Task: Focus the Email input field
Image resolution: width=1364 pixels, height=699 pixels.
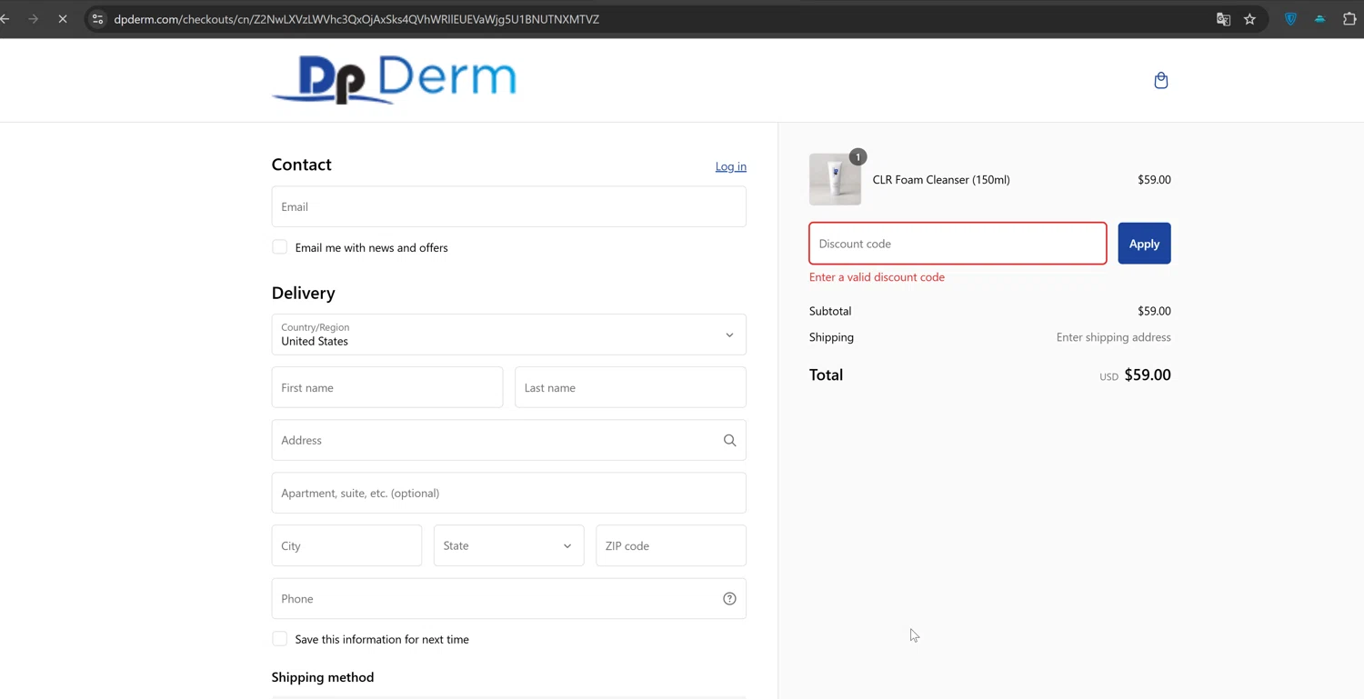Action: tap(509, 206)
